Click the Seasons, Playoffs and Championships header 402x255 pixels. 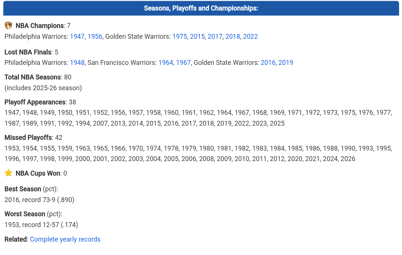201,8
